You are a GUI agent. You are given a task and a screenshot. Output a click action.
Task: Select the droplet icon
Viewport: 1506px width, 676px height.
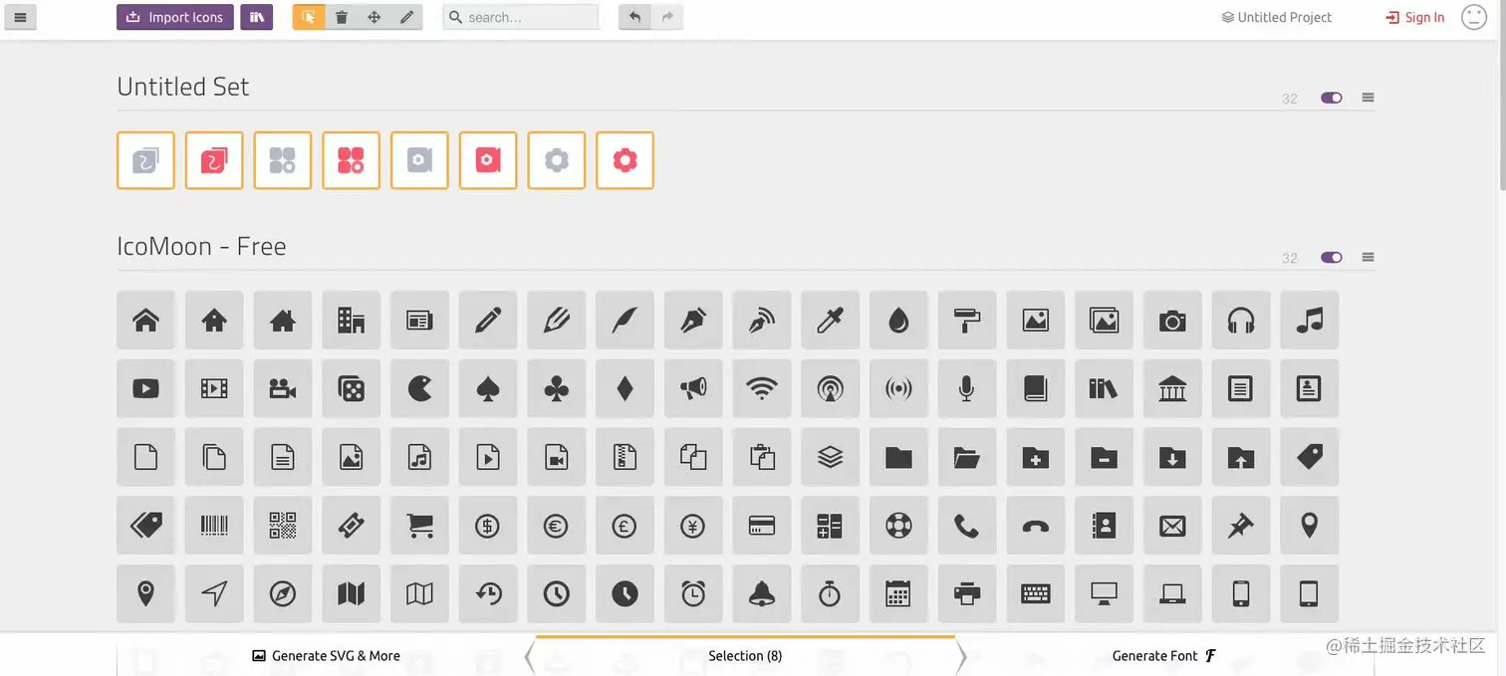[898, 320]
